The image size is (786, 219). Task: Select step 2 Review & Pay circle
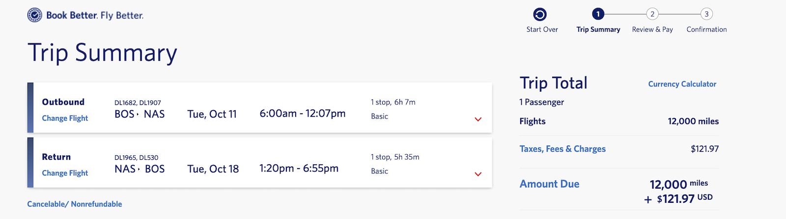click(652, 14)
